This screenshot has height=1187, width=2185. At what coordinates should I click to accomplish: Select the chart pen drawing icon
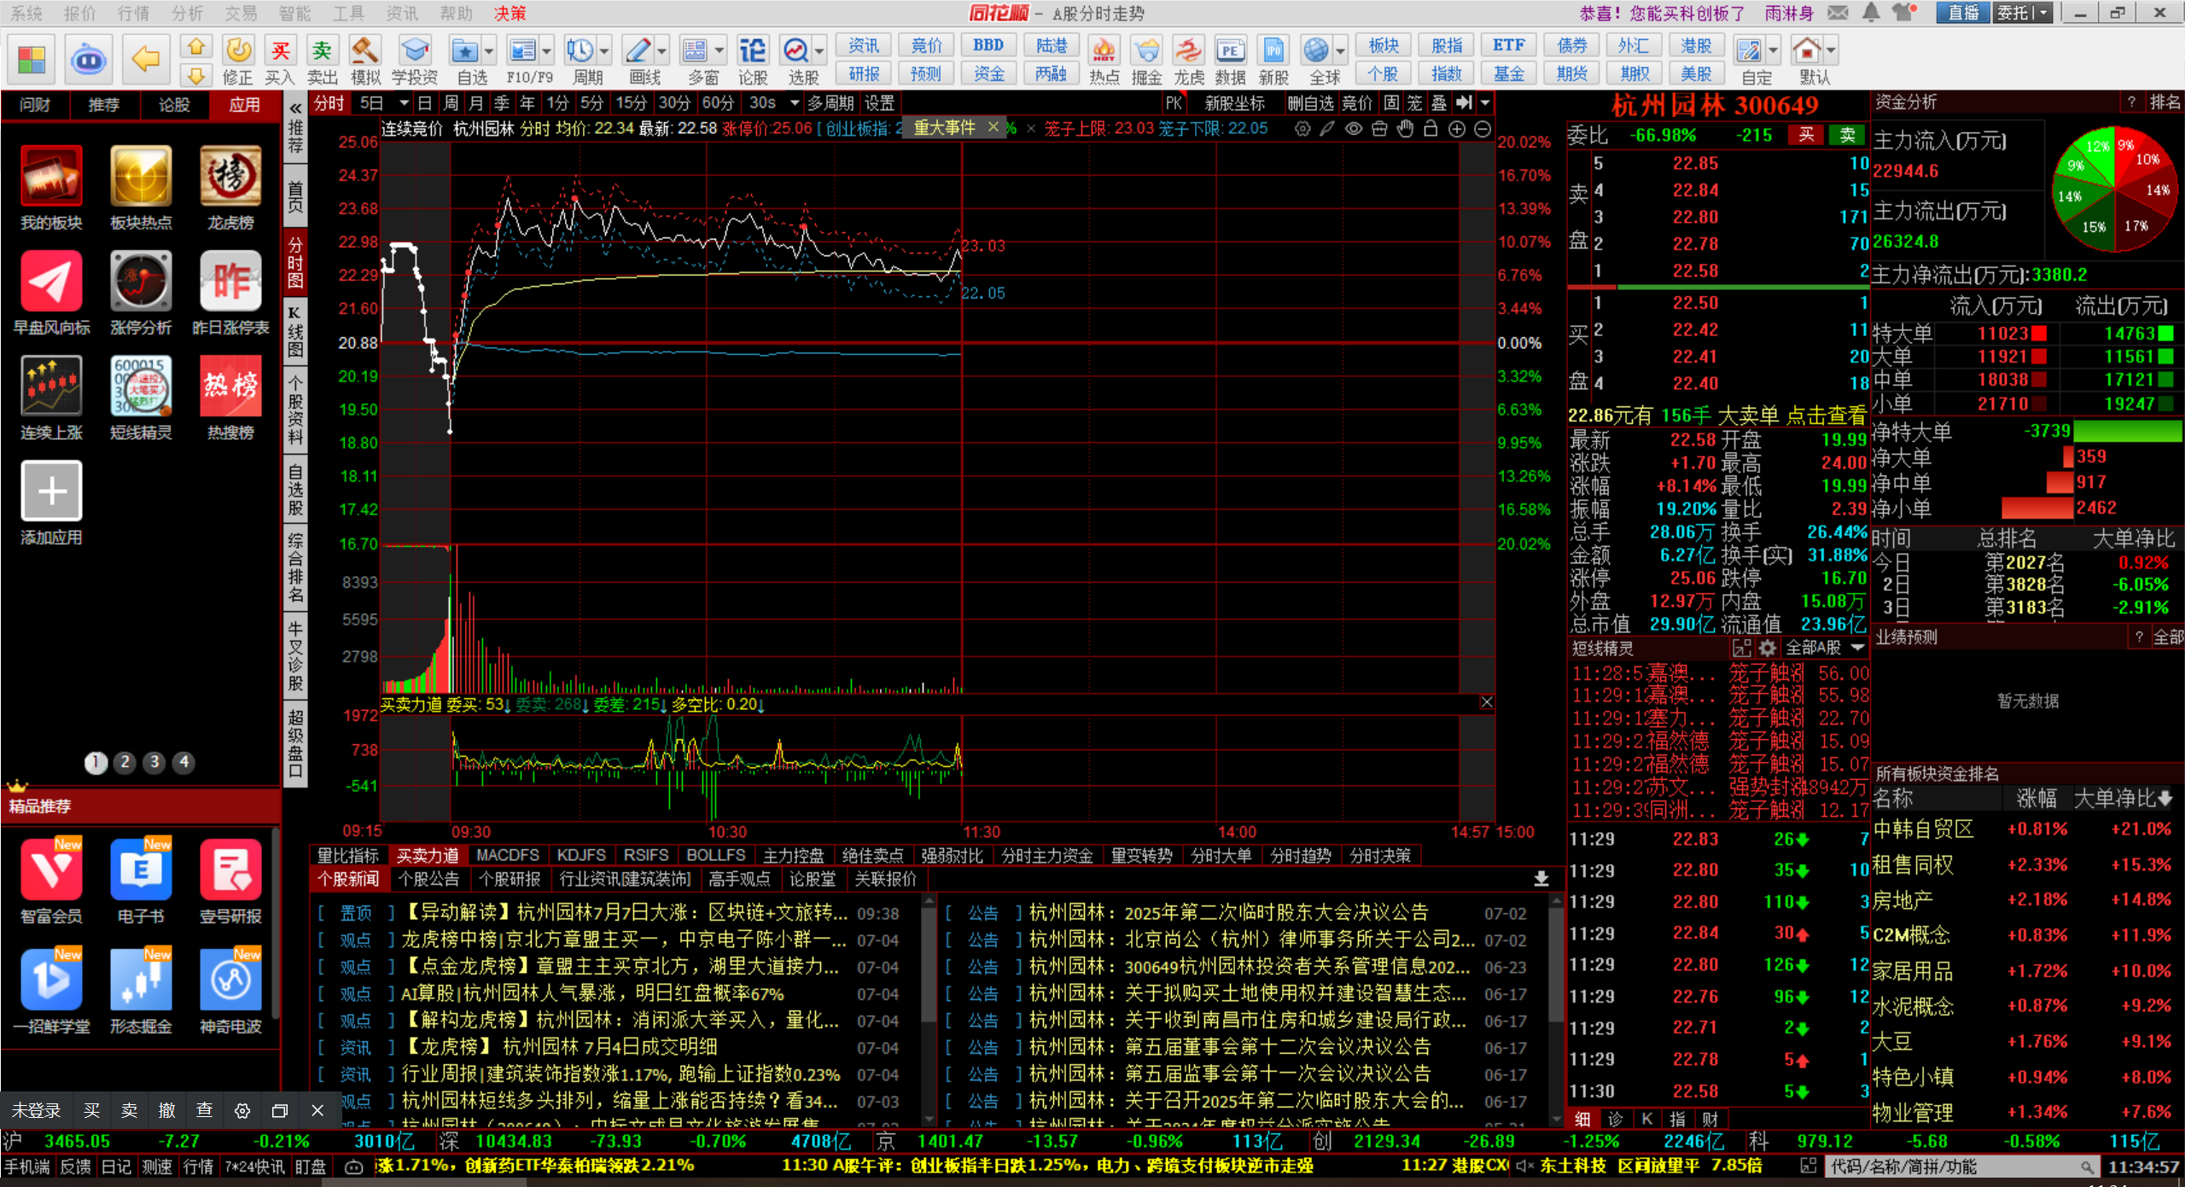click(x=1327, y=129)
